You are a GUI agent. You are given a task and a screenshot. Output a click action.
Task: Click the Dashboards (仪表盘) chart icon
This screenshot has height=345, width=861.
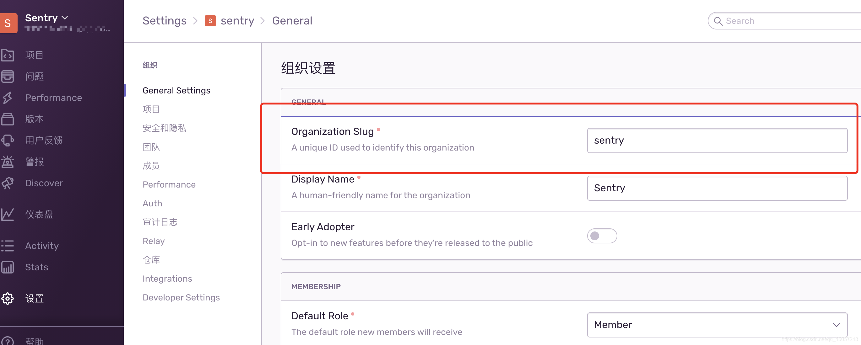tap(7, 215)
